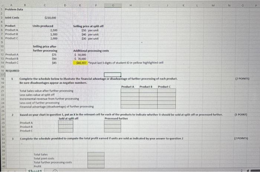
Task: Select the joint costs value $210,000
Action: tap(50, 18)
